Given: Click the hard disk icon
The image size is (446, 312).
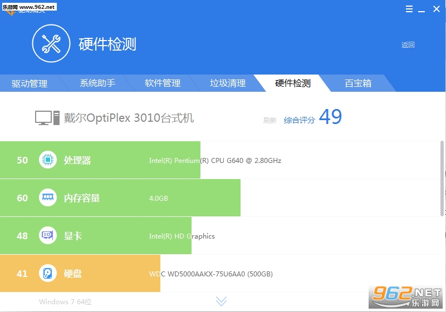Looking at the screenshot, I should click(x=48, y=273).
